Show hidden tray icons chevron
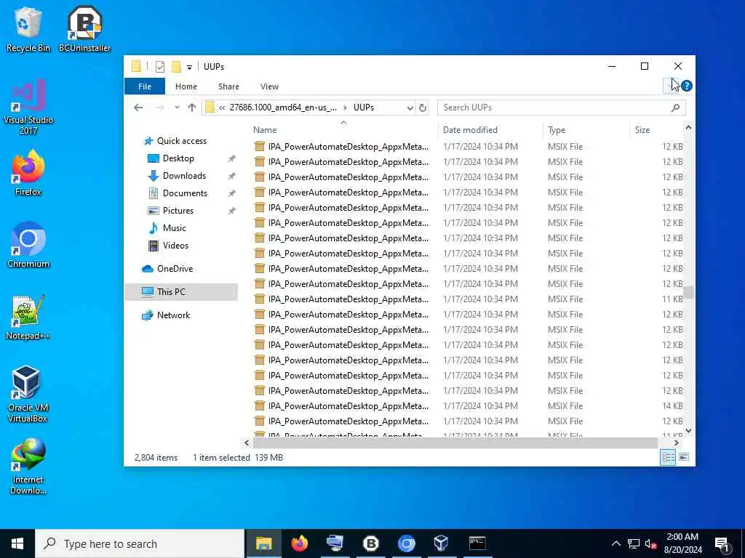Screen dimensions: 745x558 (615, 543)
